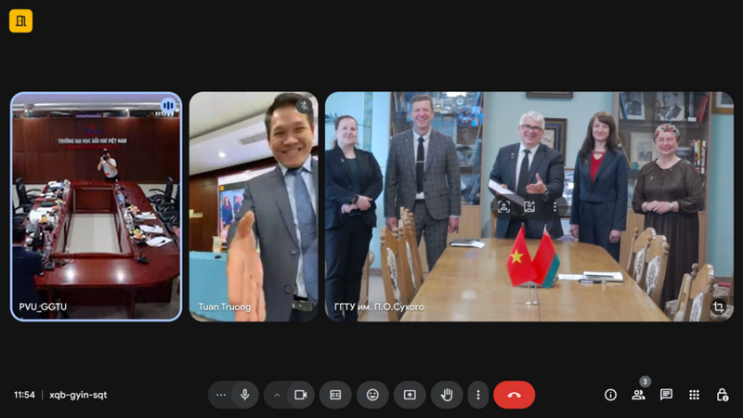Raise your hand
The height and width of the screenshot is (418, 743).
pos(447,395)
